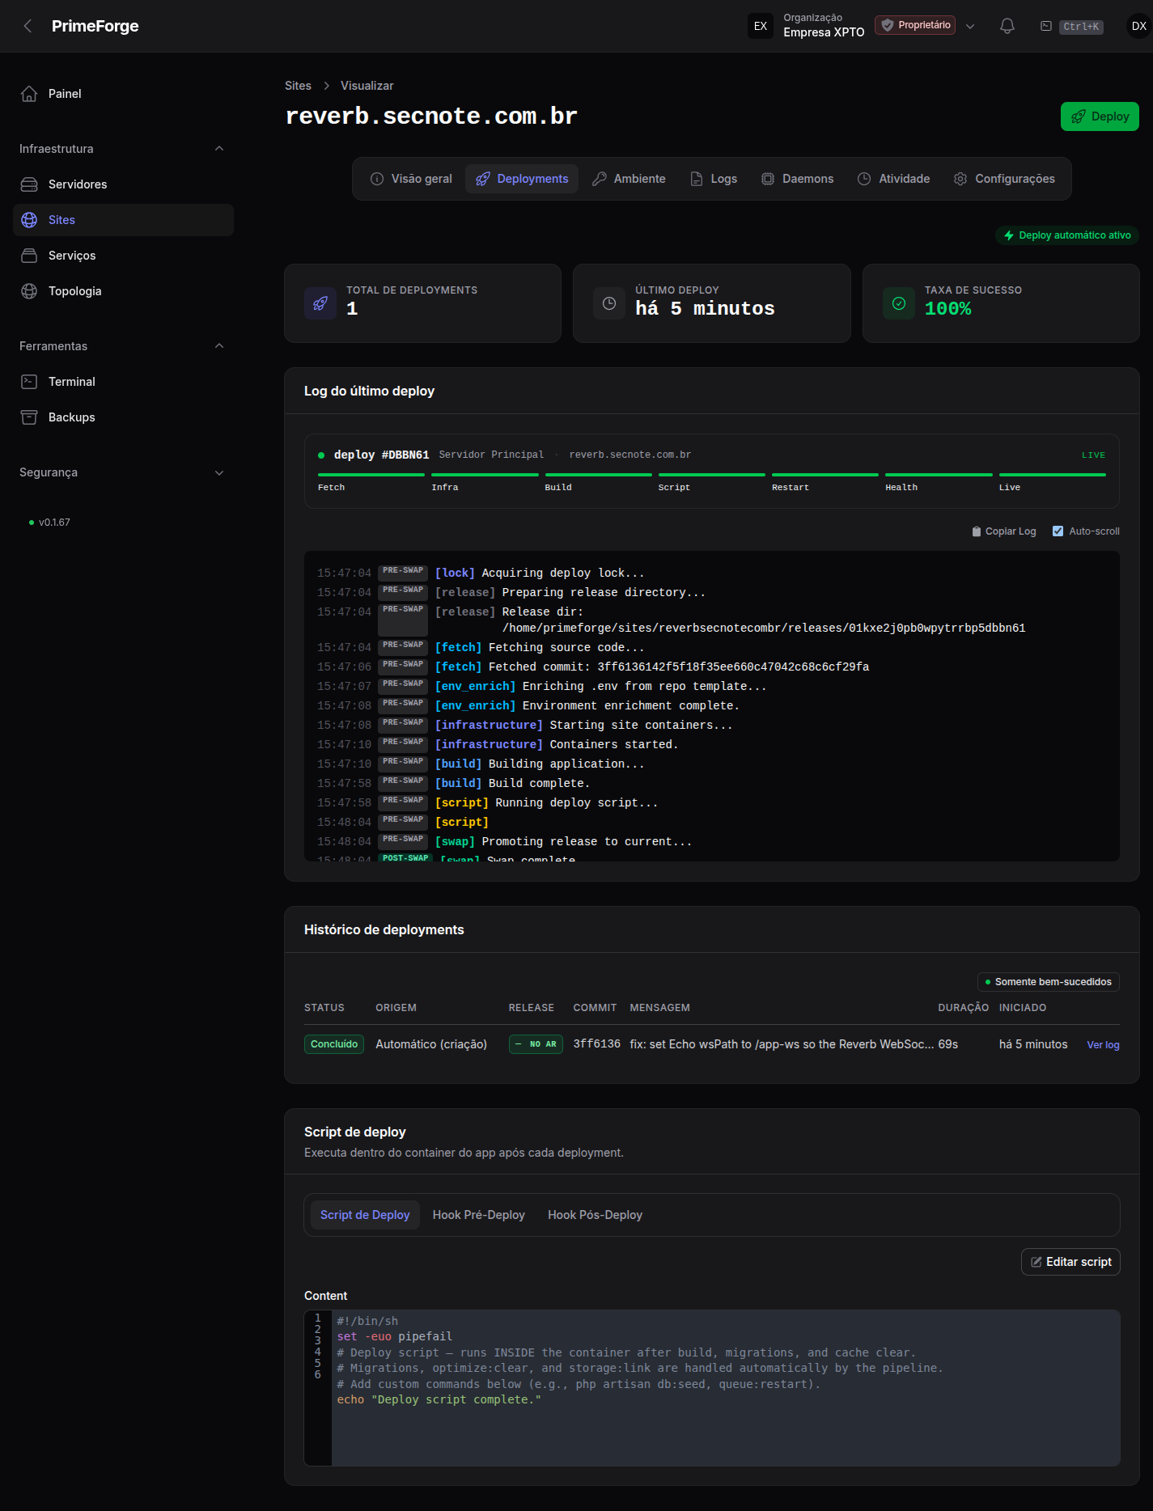Viewport: 1153px width, 1511px height.
Task: Select the Script de Deploy sub-tab
Action: 365,1215
